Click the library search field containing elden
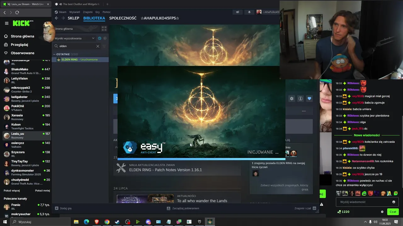The height and width of the screenshot is (226, 403). (77, 46)
